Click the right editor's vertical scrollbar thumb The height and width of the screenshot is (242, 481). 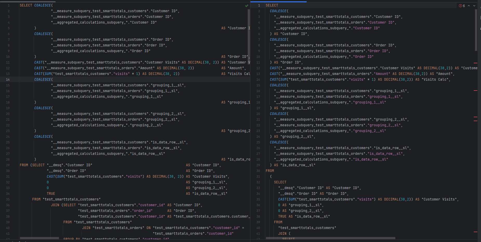tap(476, 30)
